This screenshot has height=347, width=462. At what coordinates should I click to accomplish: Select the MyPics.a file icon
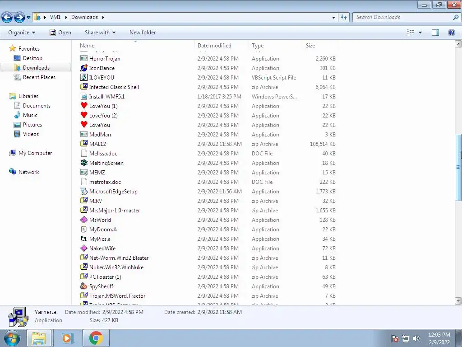(84, 239)
